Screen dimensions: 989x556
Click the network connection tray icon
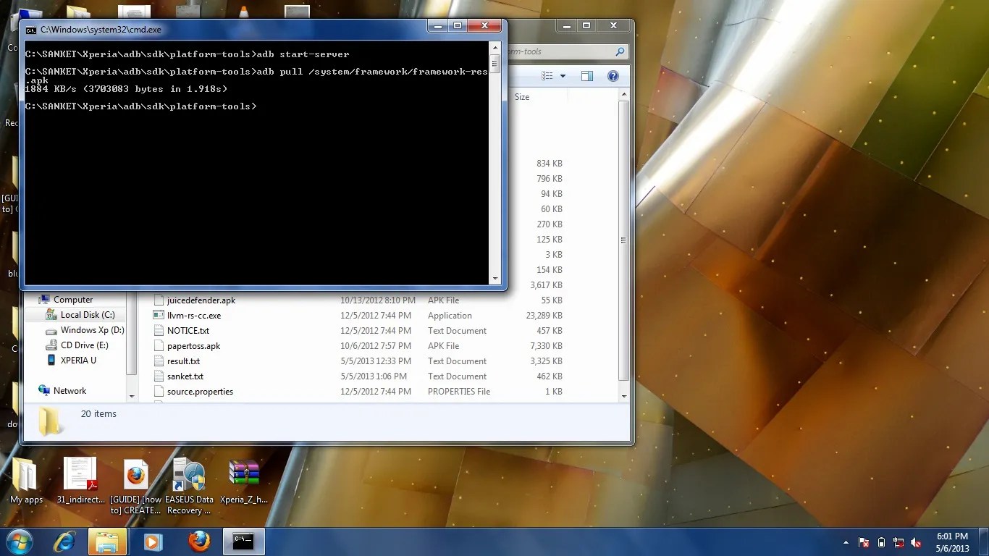pos(898,542)
